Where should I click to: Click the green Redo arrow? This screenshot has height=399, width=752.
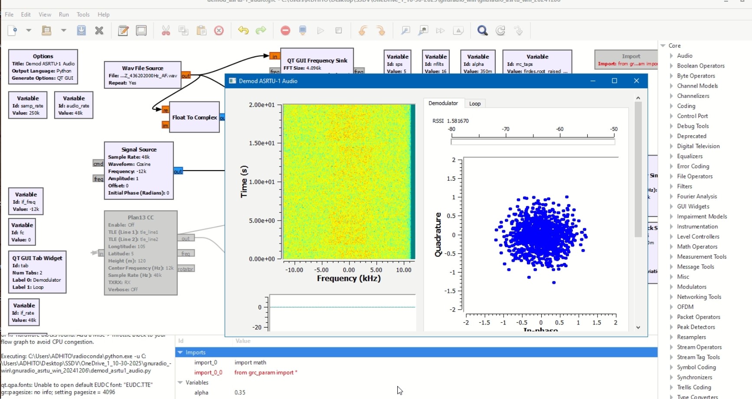[x=261, y=30]
